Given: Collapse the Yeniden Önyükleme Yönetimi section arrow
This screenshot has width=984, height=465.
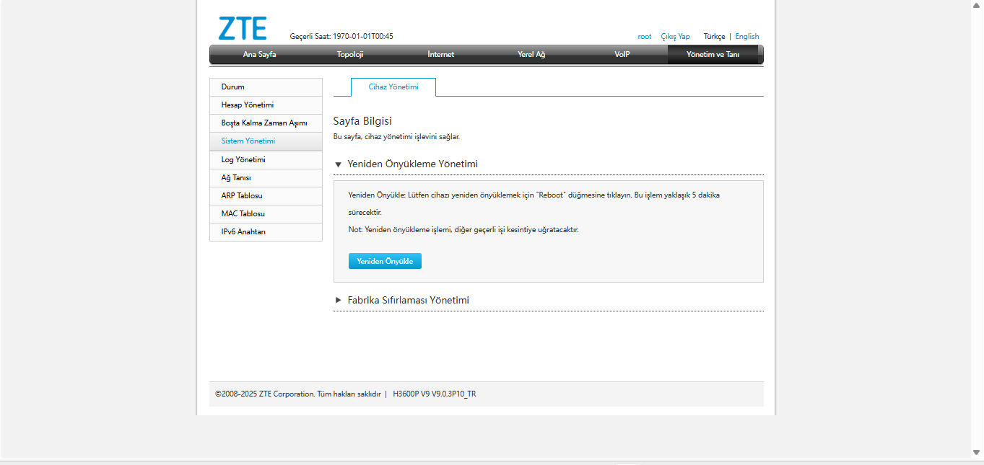Looking at the screenshot, I should pyautogui.click(x=338, y=164).
